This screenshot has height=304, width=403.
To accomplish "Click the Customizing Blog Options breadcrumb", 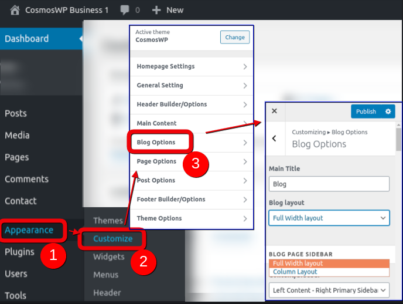I will (x=330, y=132).
